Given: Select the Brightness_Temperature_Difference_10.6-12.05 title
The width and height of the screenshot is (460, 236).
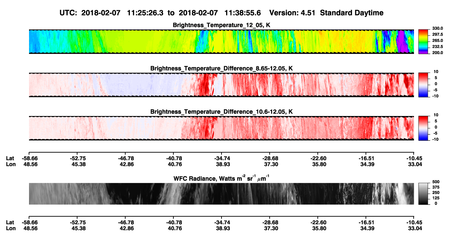Looking at the screenshot, I should coord(222,112).
